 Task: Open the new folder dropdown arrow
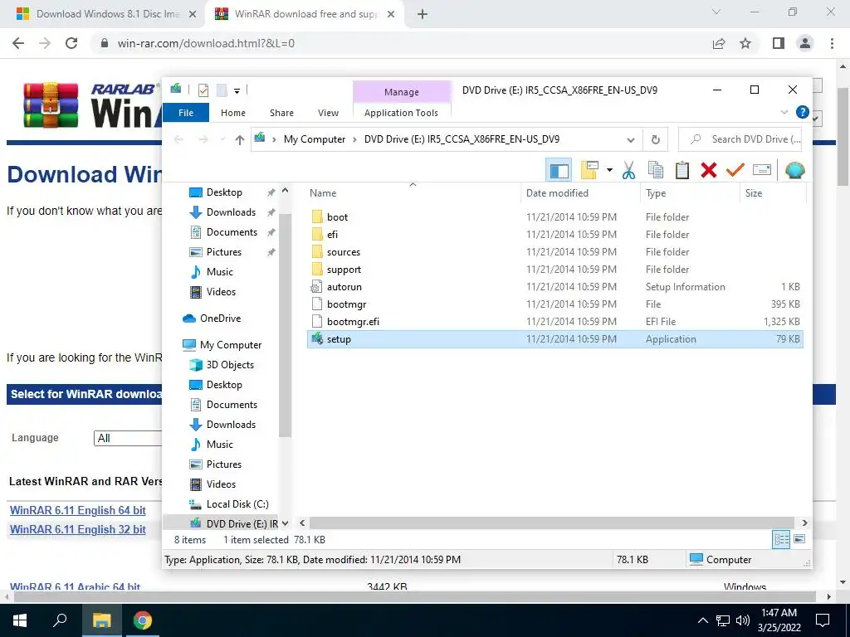click(610, 170)
